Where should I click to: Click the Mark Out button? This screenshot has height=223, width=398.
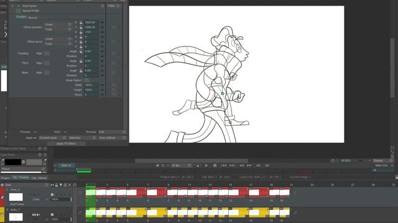click(x=381, y=165)
